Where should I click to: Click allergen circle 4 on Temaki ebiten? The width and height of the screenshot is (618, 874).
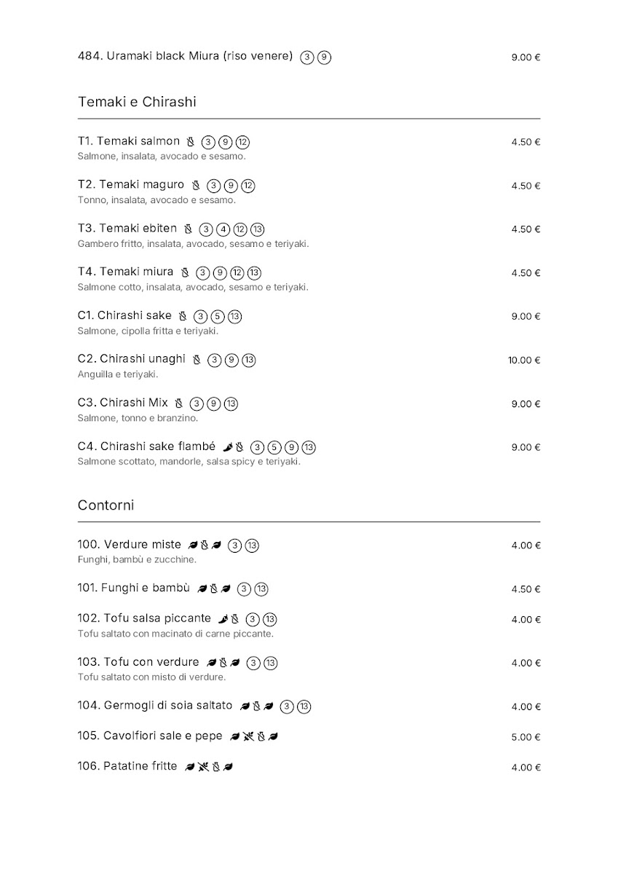(223, 229)
